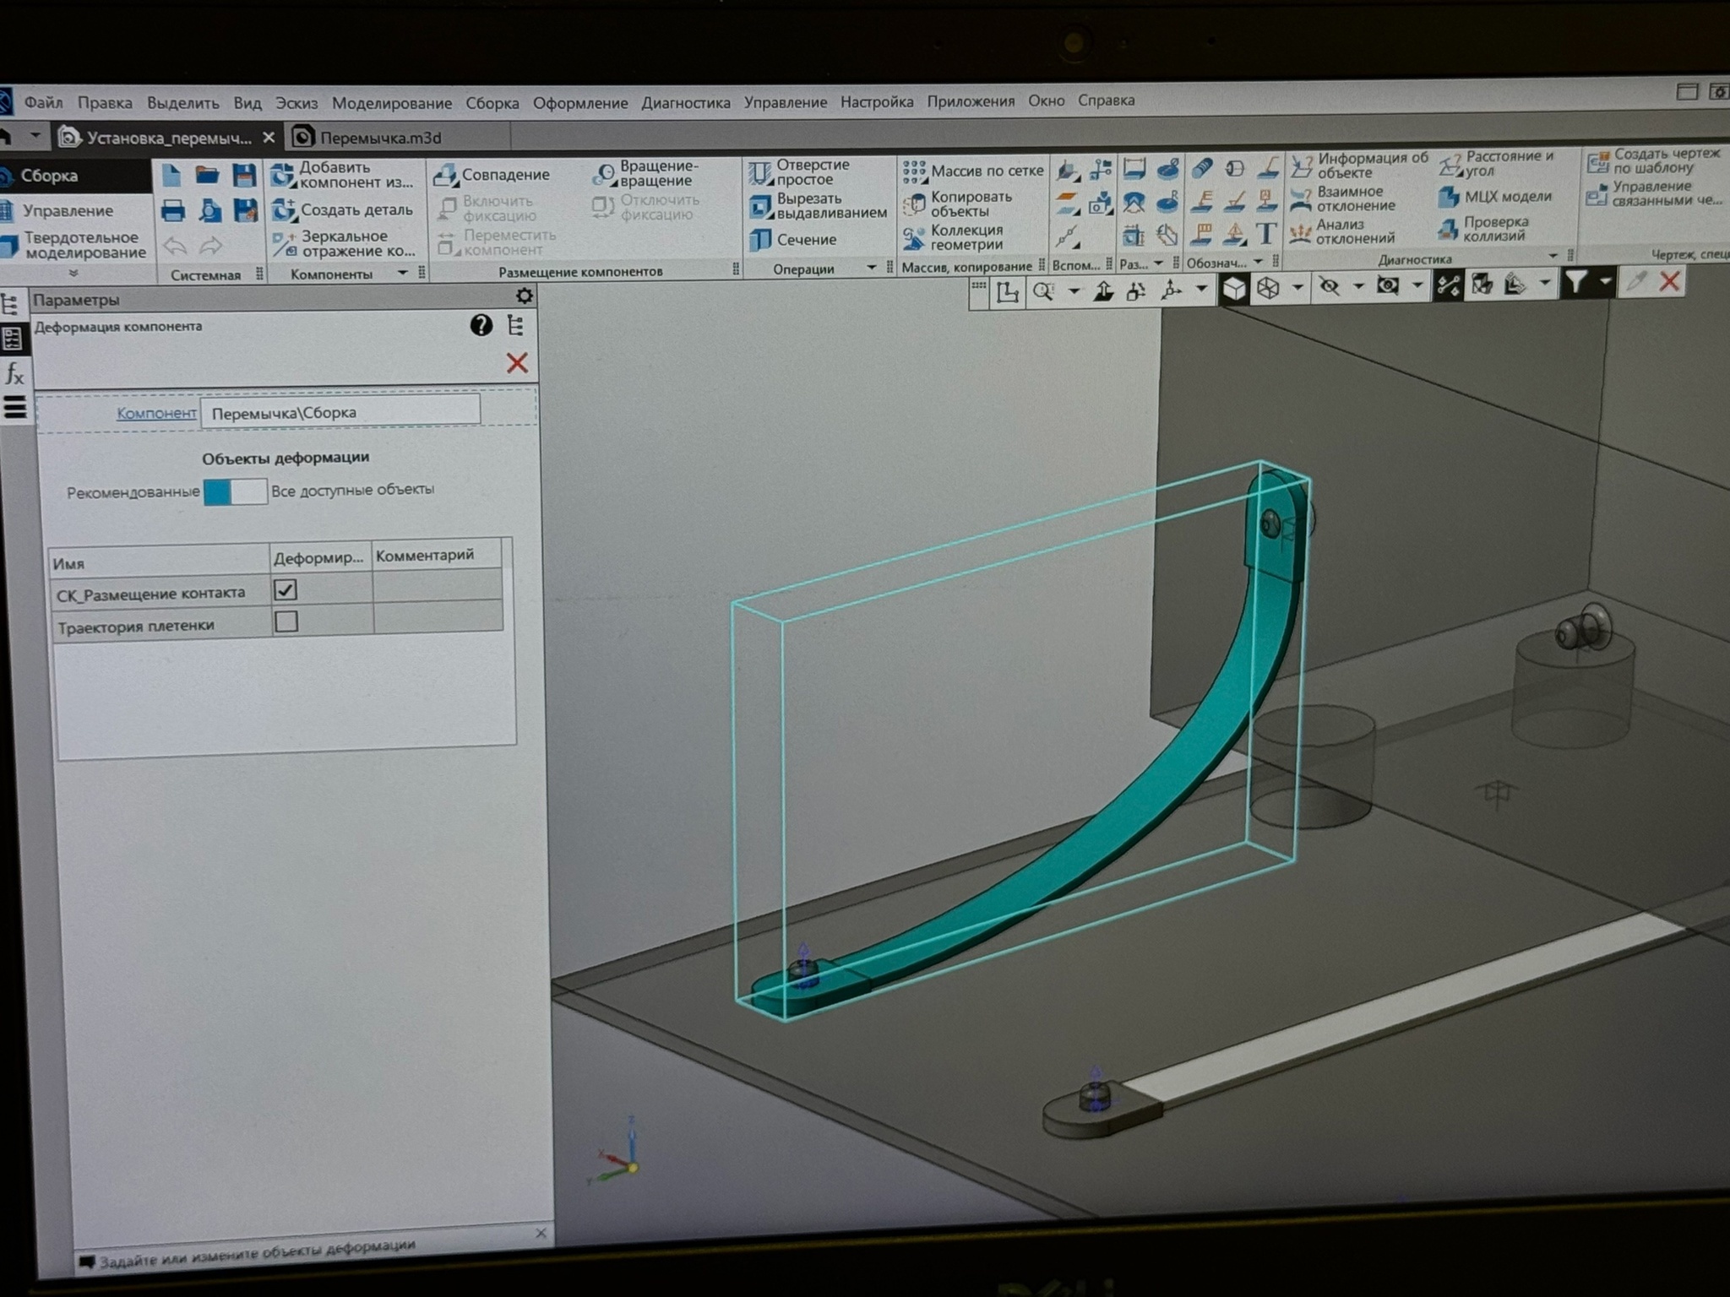
Task: Check the Траектория плетенки deform checkbox
Action: point(286,622)
